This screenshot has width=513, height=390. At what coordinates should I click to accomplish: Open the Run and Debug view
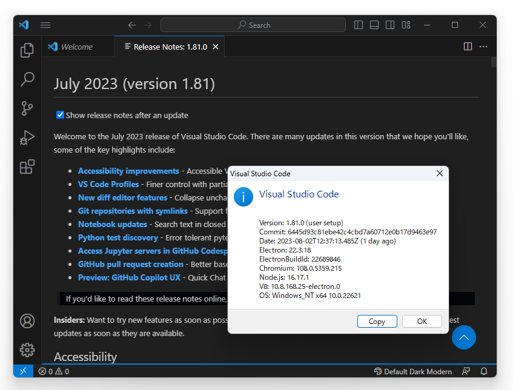coord(27,137)
